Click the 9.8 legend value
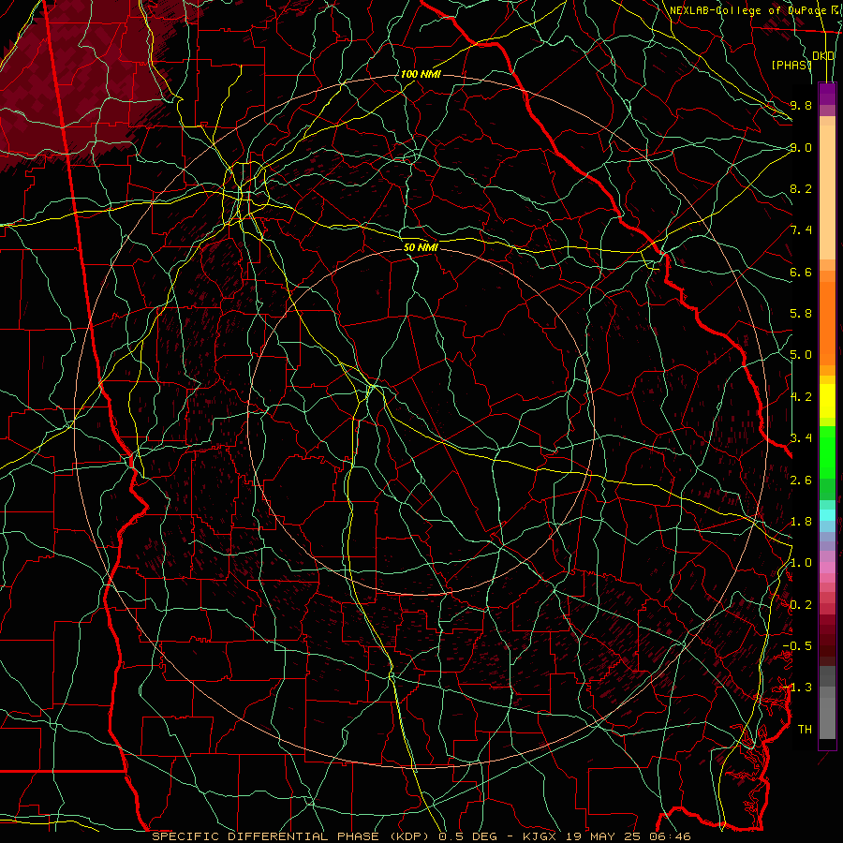Viewport: 843px width, 843px height. coord(801,105)
